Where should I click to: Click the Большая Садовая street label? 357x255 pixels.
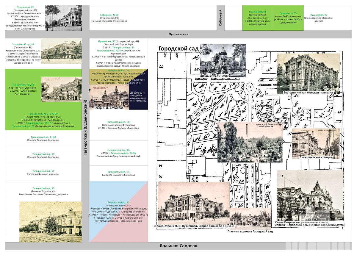(x=178, y=246)
